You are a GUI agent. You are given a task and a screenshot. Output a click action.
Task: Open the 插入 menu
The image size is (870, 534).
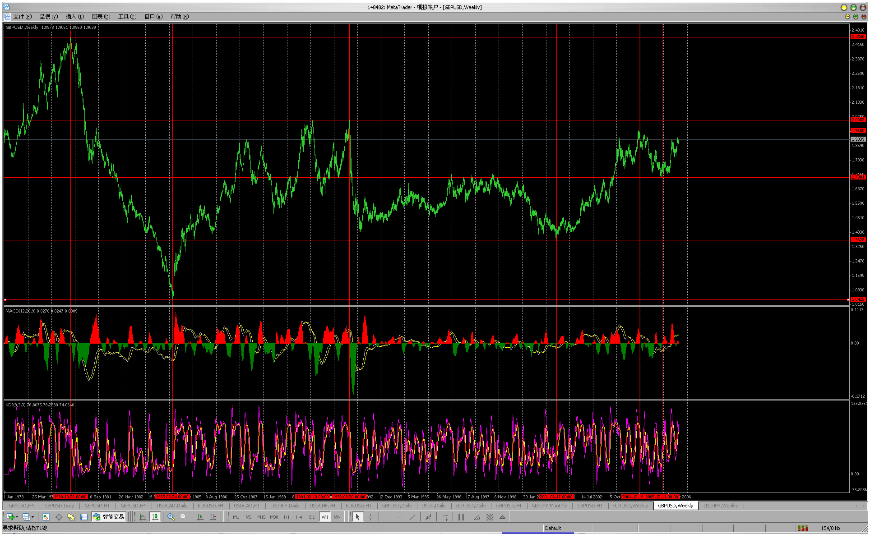pyautogui.click(x=74, y=17)
